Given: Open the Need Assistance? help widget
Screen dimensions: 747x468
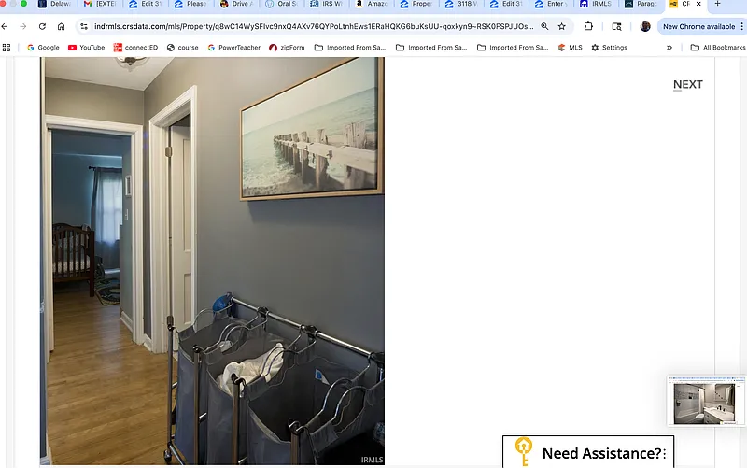Looking at the screenshot, I should [x=588, y=452].
